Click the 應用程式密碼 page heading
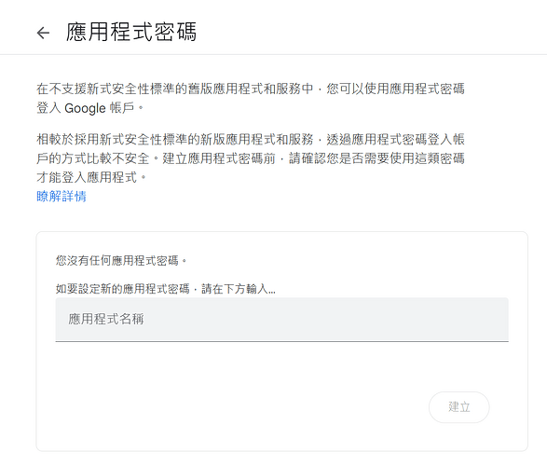 pos(131,32)
